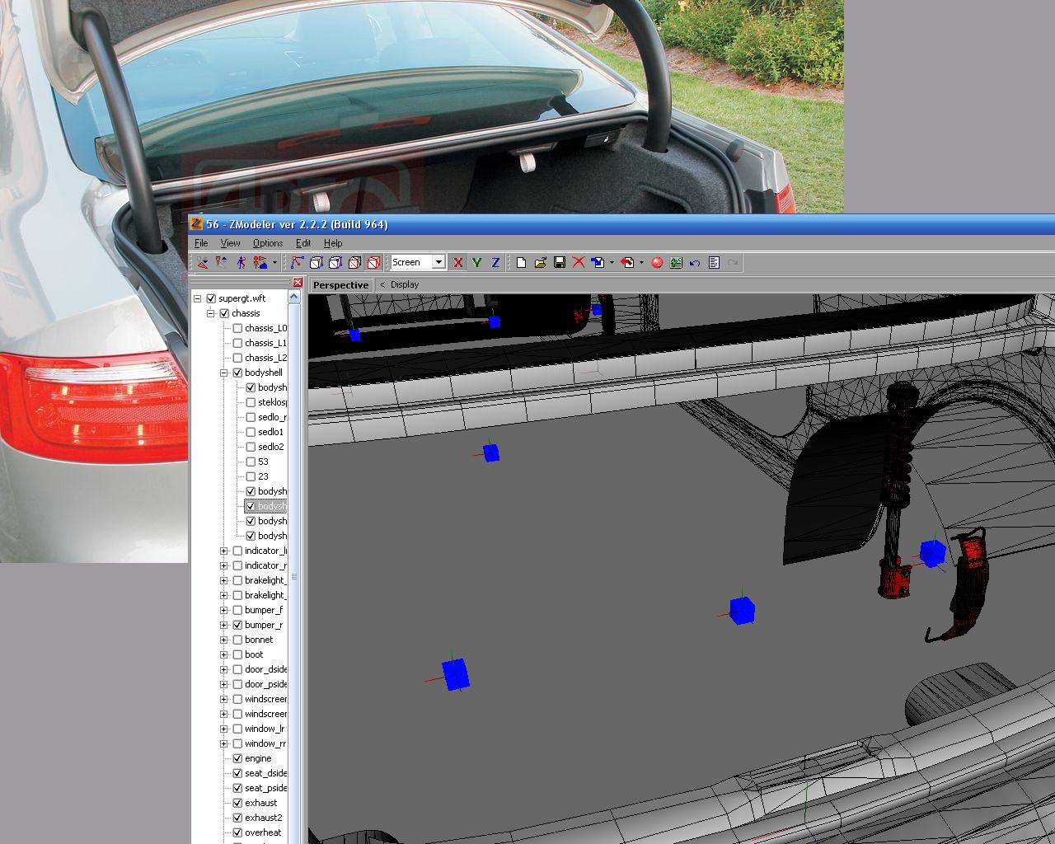1055x844 pixels.
Task: Toggle the blue Z axis button
Action: [495, 262]
